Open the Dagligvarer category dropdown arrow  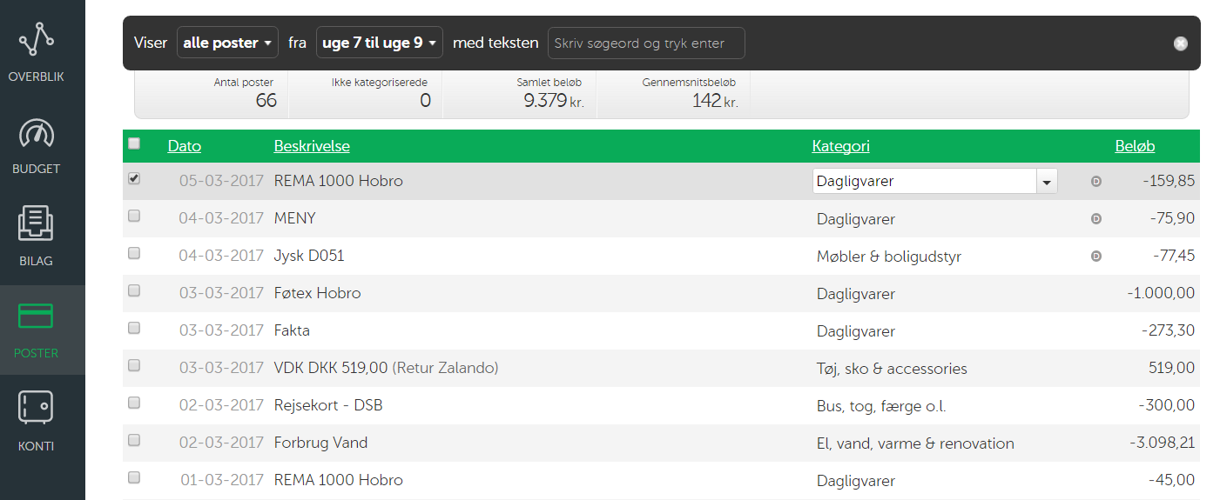(1047, 182)
